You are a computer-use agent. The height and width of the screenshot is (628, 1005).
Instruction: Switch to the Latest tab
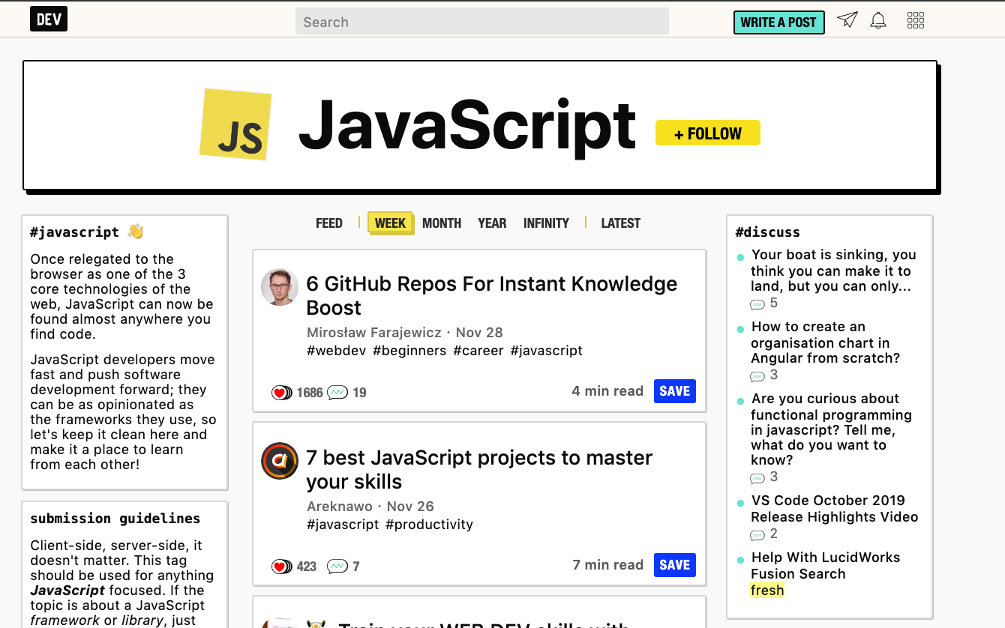(x=621, y=223)
